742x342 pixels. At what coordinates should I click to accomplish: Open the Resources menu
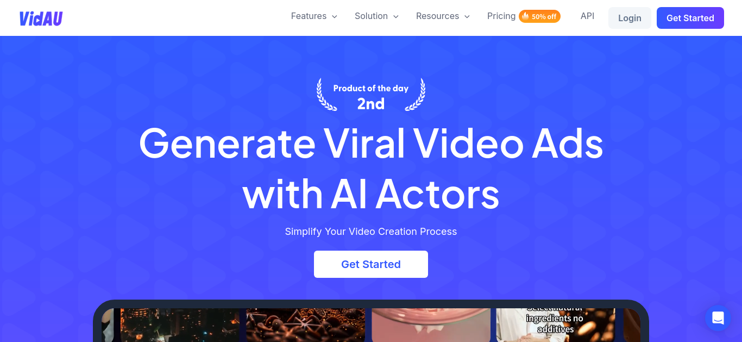pos(443,16)
